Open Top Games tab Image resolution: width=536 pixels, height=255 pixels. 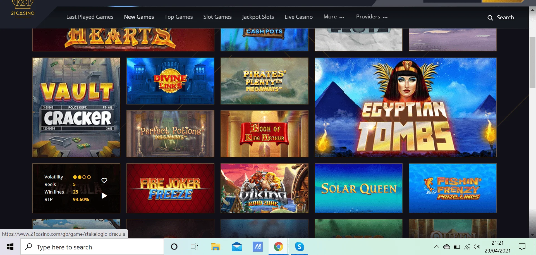click(x=179, y=17)
